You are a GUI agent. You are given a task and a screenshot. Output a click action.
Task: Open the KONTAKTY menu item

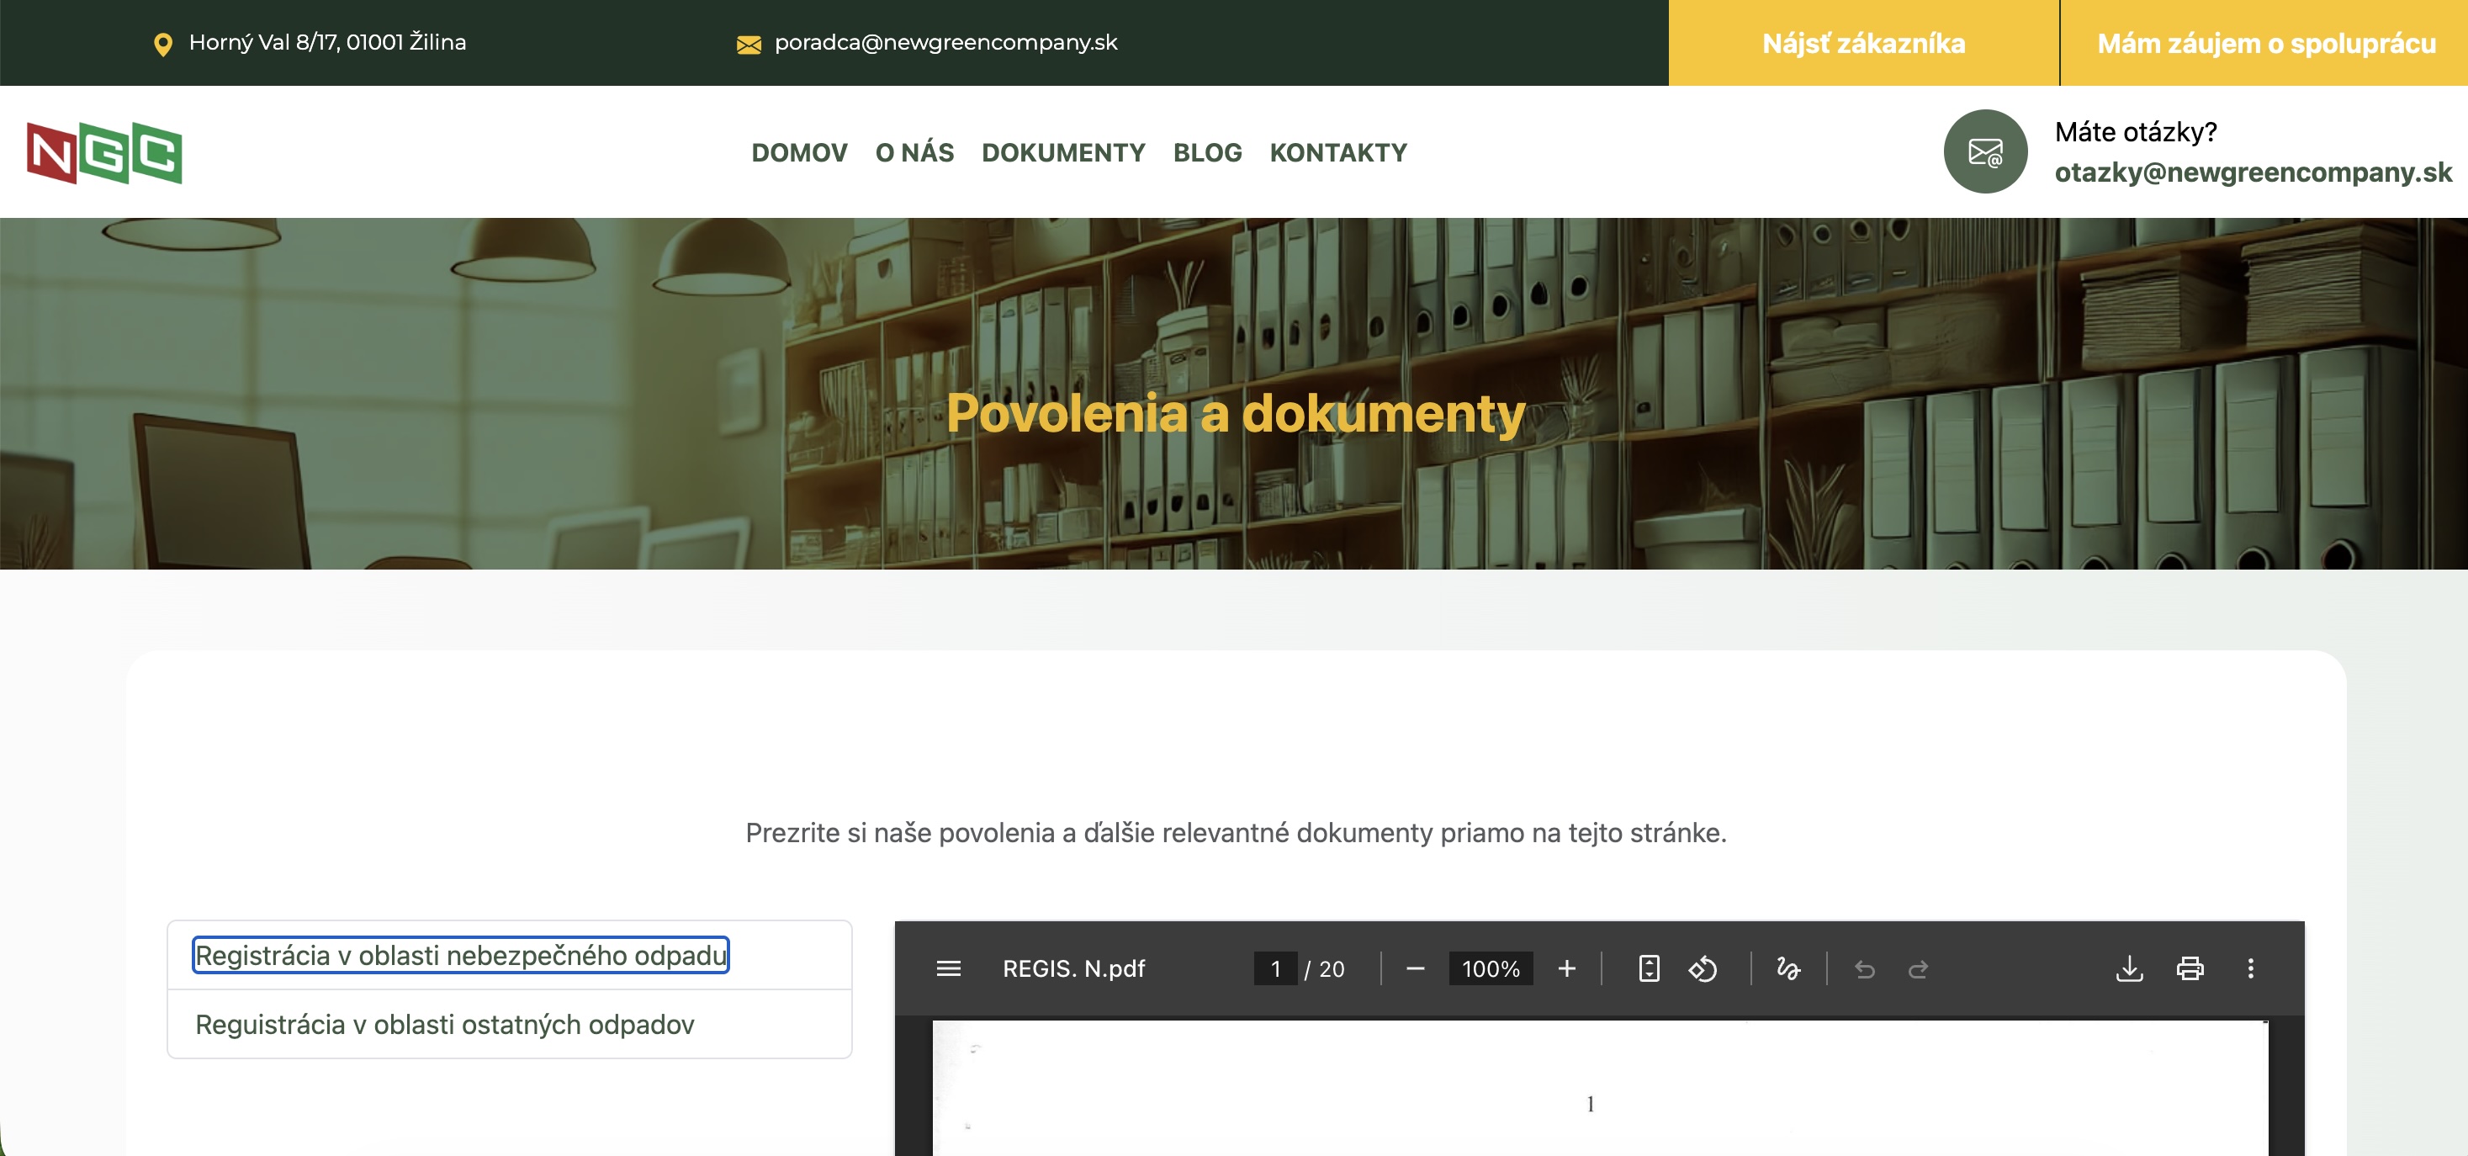pyautogui.click(x=1337, y=151)
